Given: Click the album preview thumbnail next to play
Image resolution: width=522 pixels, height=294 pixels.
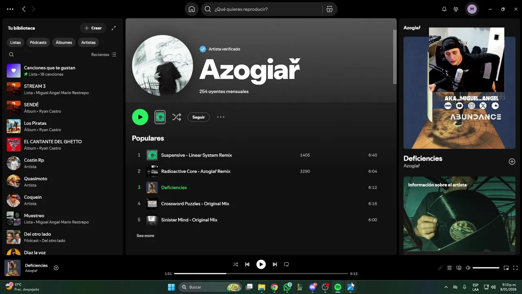Looking at the screenshot, I should pos(160,117).
